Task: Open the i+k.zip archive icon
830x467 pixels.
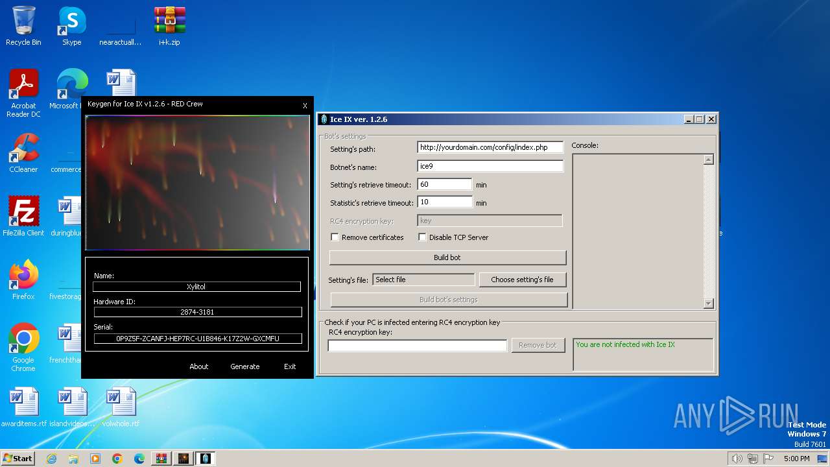Action: pos(169,26)
